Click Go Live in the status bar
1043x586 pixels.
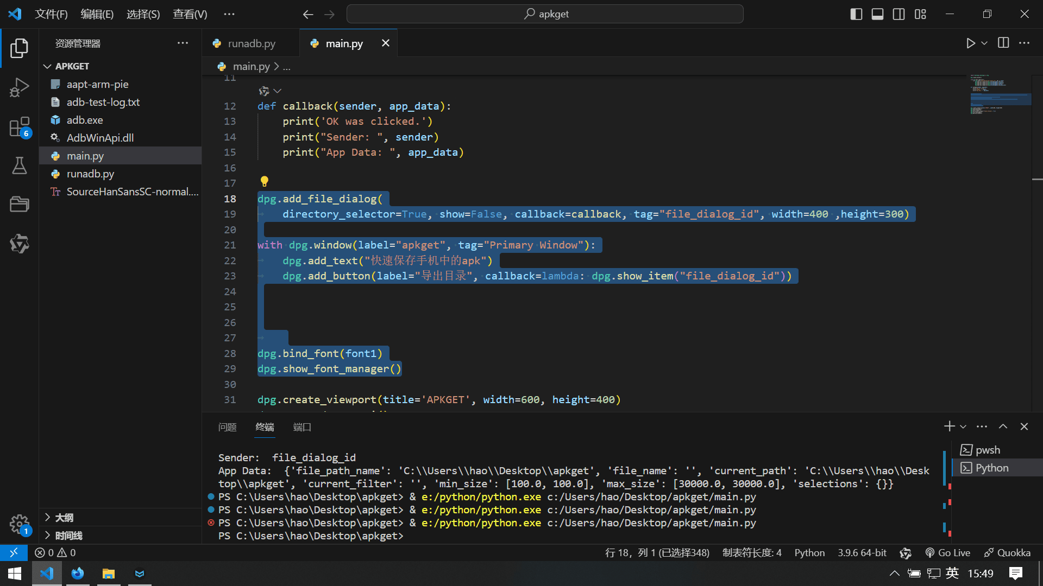pyautogui.click(x=948, y=552)
